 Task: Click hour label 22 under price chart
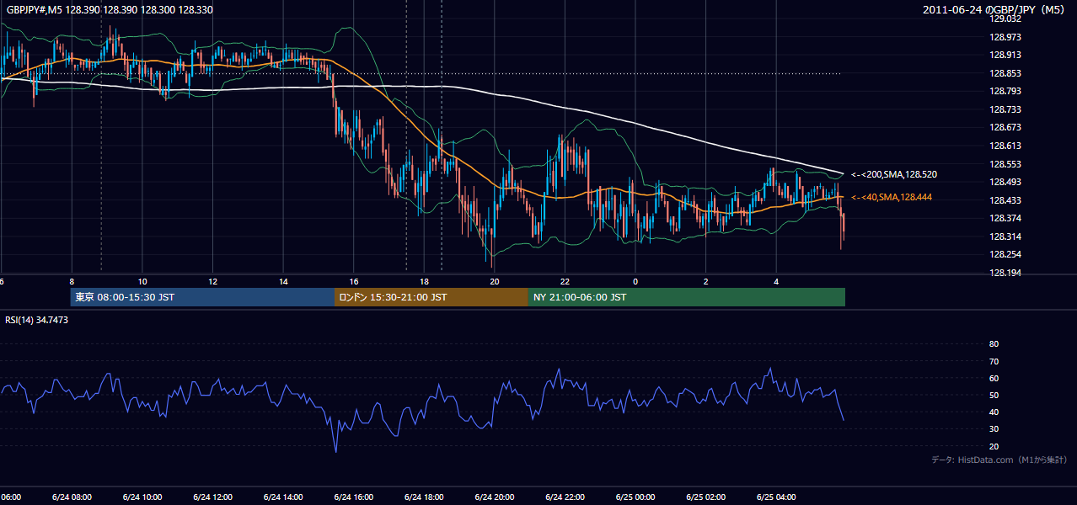(565, 281)
